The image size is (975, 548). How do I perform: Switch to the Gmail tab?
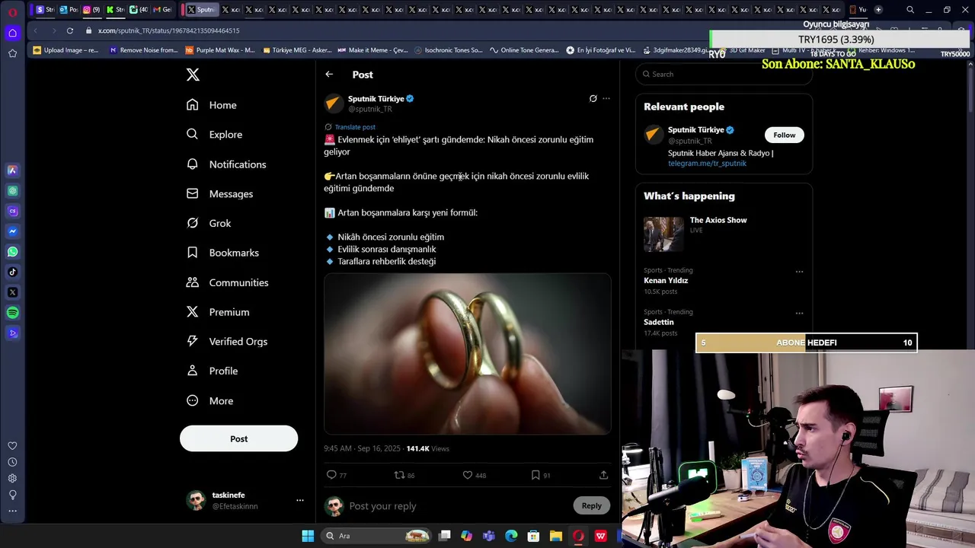(161, 10)
